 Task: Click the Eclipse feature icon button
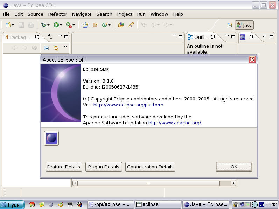point(51,138)
